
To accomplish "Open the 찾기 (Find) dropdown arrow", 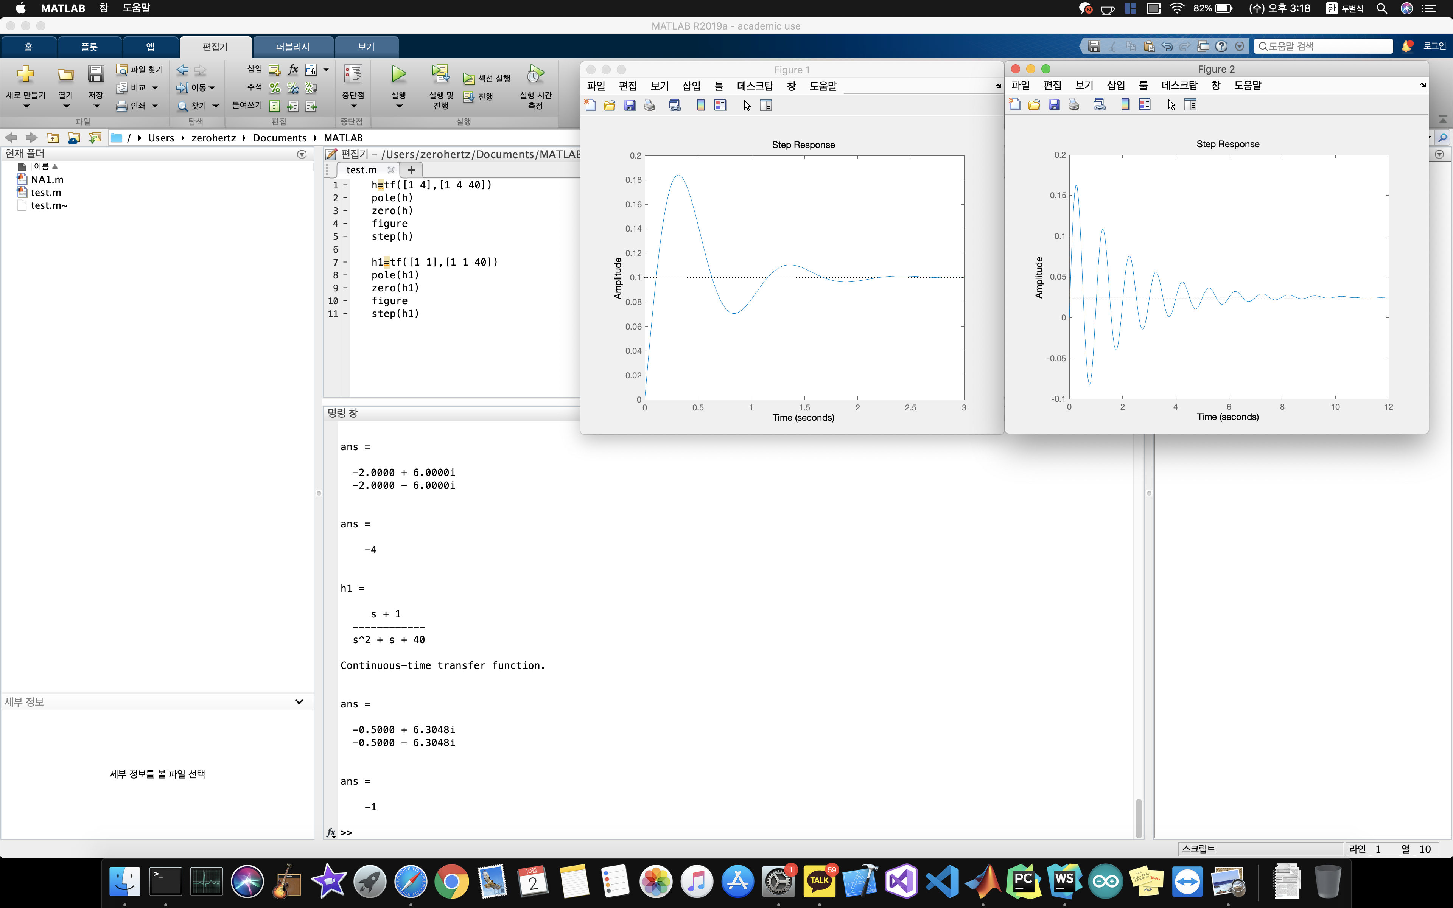I will (x=216, y=106).
